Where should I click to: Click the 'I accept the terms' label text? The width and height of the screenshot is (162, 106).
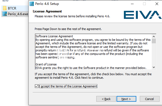[68, 86]
